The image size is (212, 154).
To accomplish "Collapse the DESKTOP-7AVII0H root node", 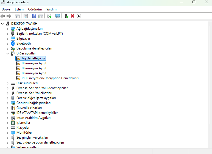I will 2,24.
